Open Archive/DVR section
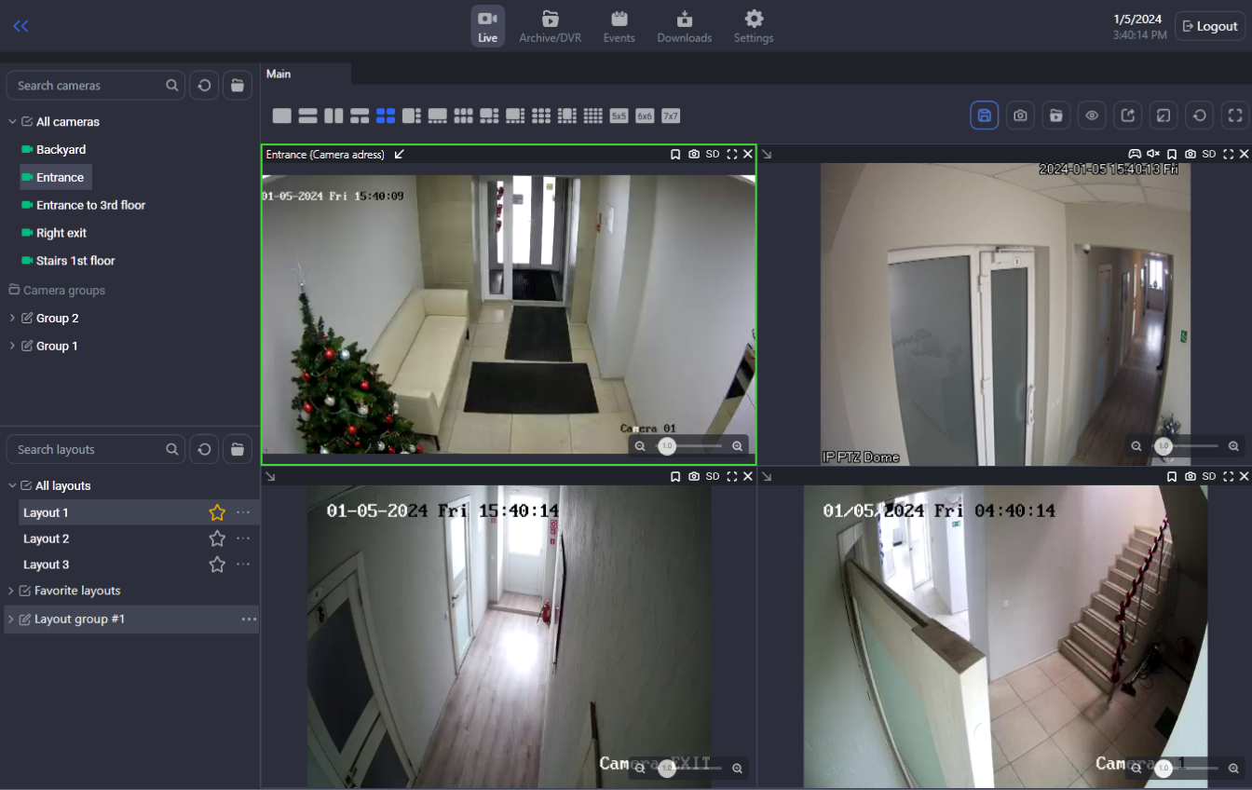Image resolution: width=1252 pixels, height=790 pixels. (x=551, y=26)
